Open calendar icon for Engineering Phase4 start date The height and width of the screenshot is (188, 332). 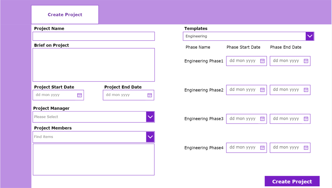click(262, 147)
